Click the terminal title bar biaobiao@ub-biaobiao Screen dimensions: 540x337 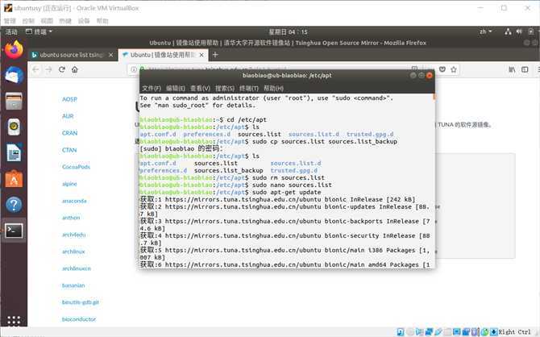[x=287, y=76]
